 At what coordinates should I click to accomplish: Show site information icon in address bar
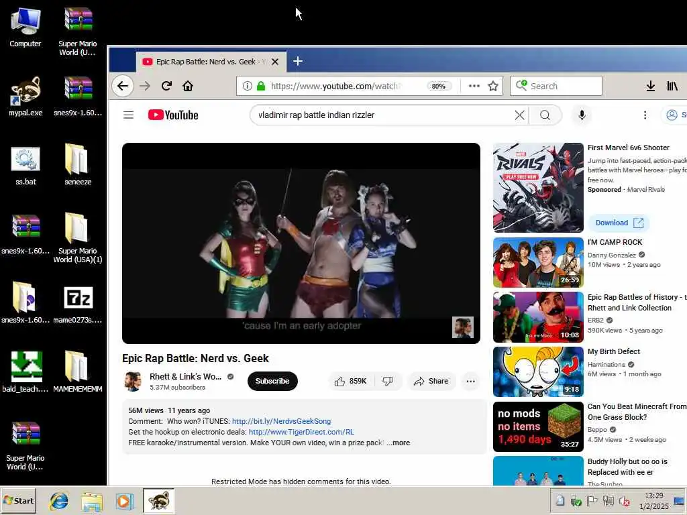click(x=247, y=86)
